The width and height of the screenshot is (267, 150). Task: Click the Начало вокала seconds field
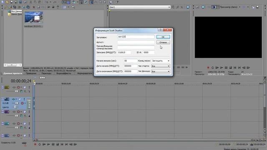(x=130, y=61)
